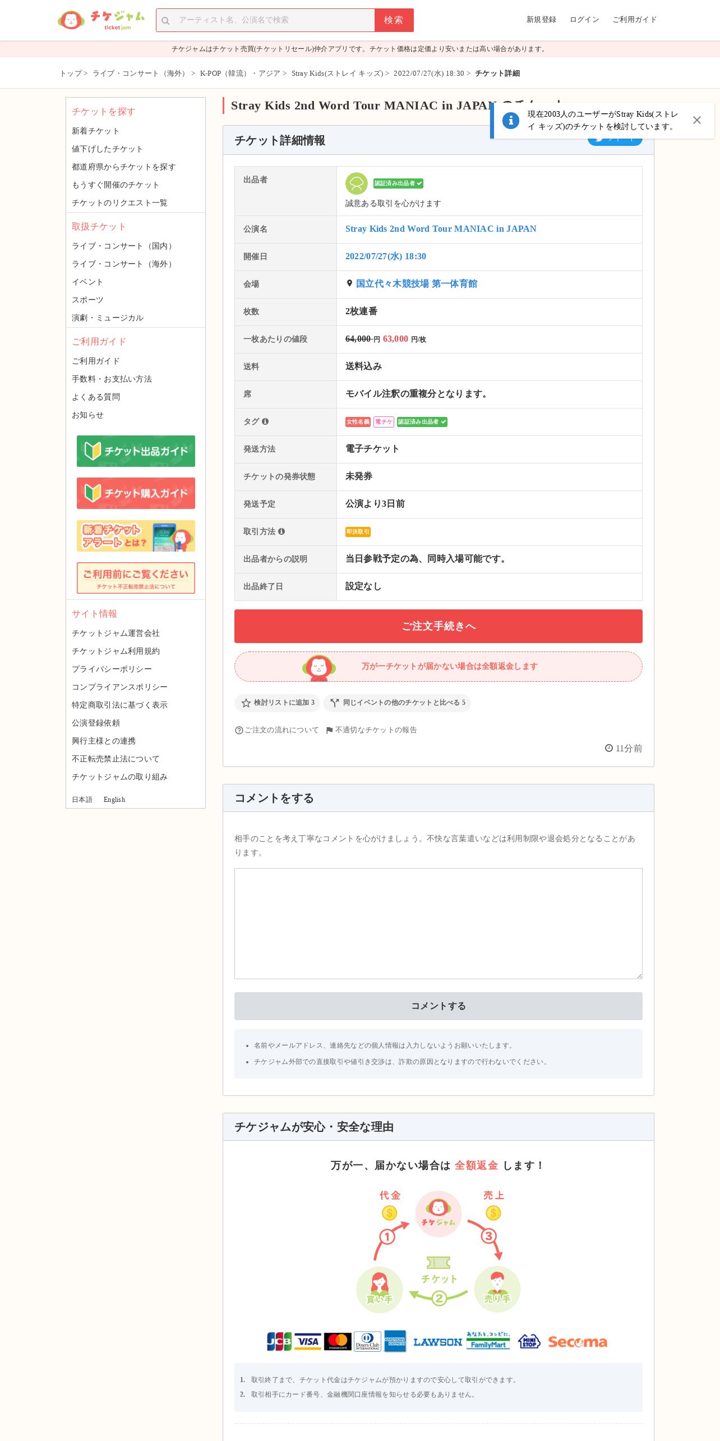
Task: Switch language to English
Action: (114, 800)
